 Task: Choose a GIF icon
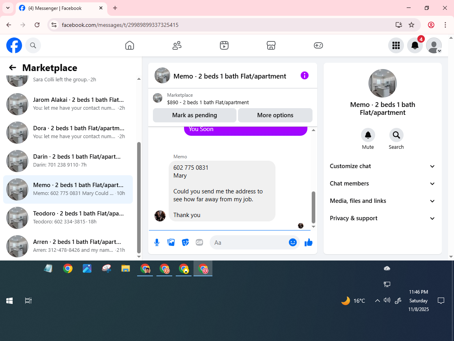coord(199,242)
